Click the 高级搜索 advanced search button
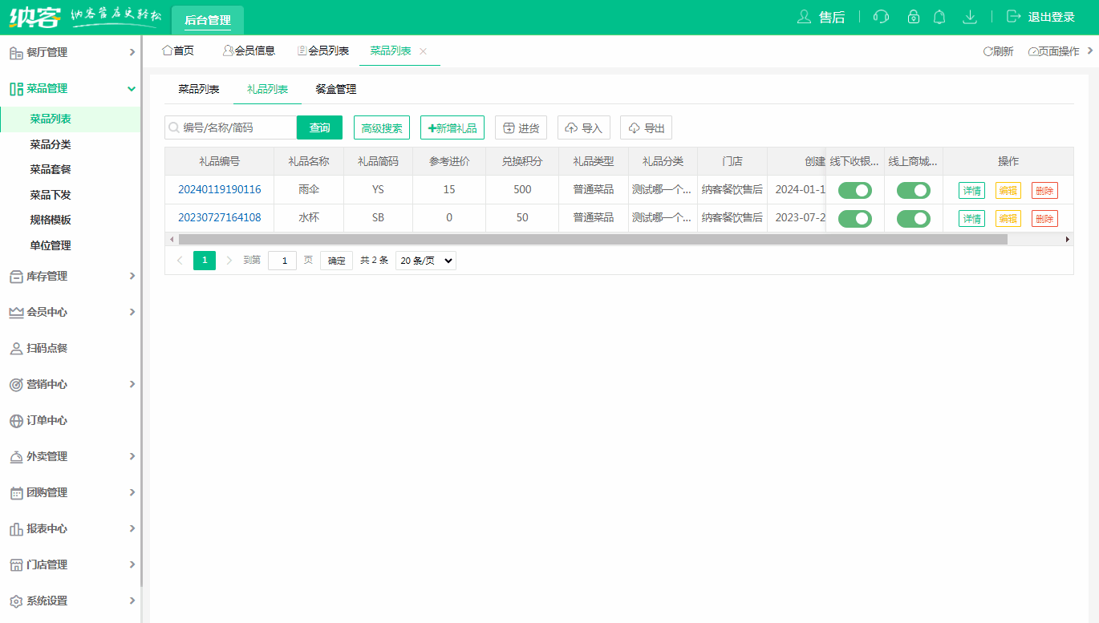The height and width of the screenshot is (623, 1099). [x=381, y=127]
